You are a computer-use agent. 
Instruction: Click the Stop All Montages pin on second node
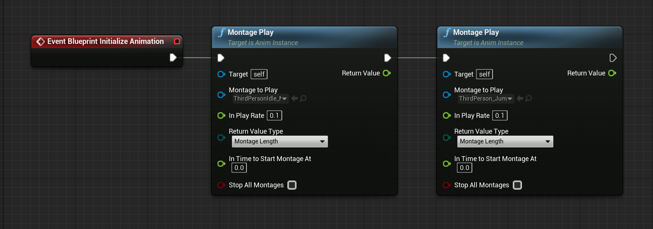[x=447, y=185]
